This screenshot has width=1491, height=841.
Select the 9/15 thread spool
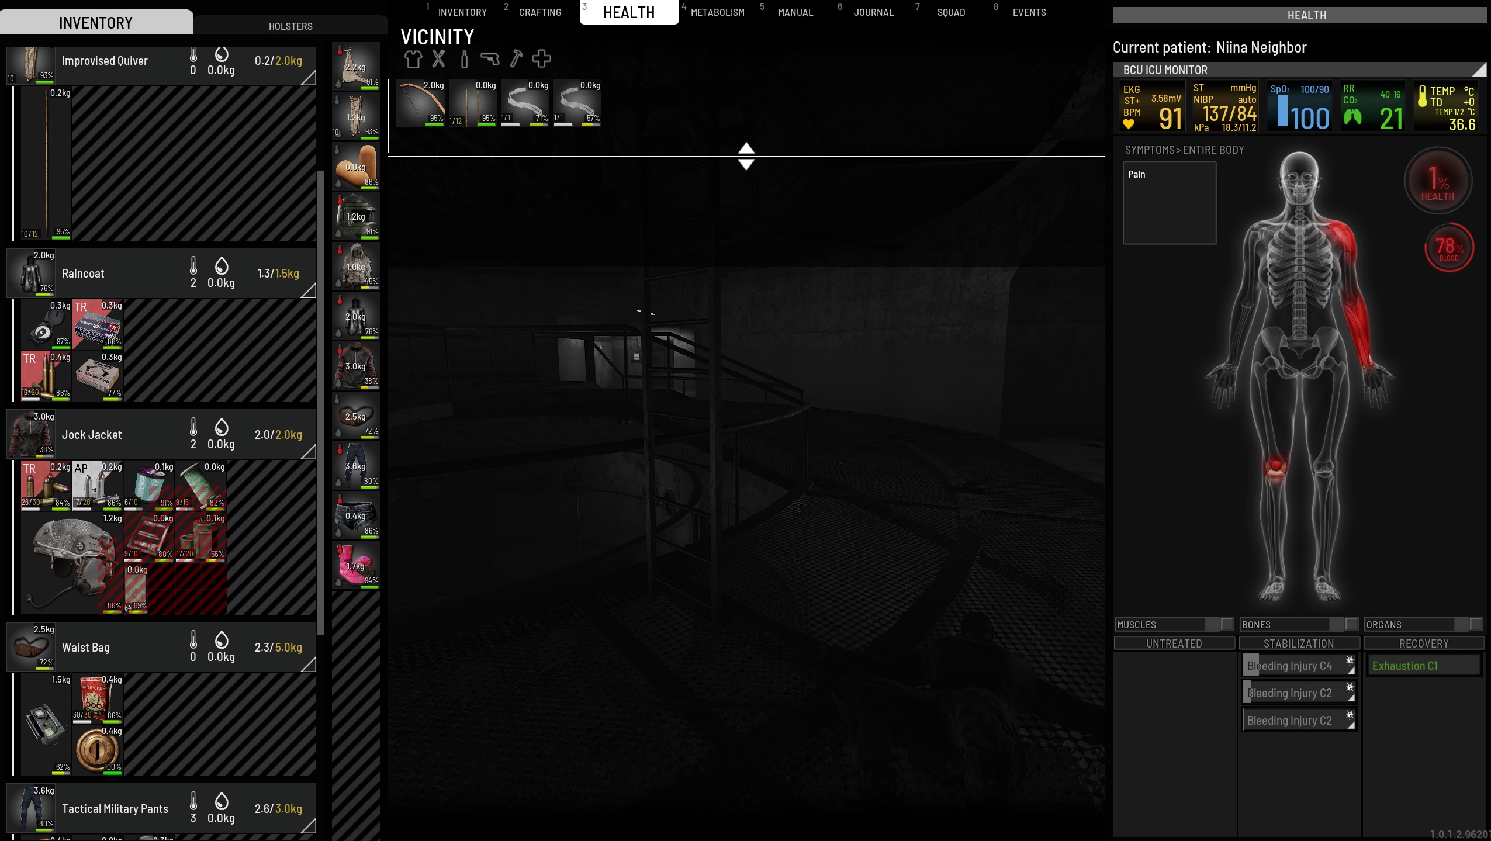point(200,486)
